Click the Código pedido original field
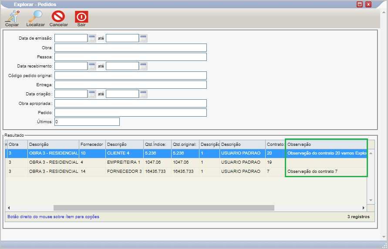 click(x=130, y=75)
